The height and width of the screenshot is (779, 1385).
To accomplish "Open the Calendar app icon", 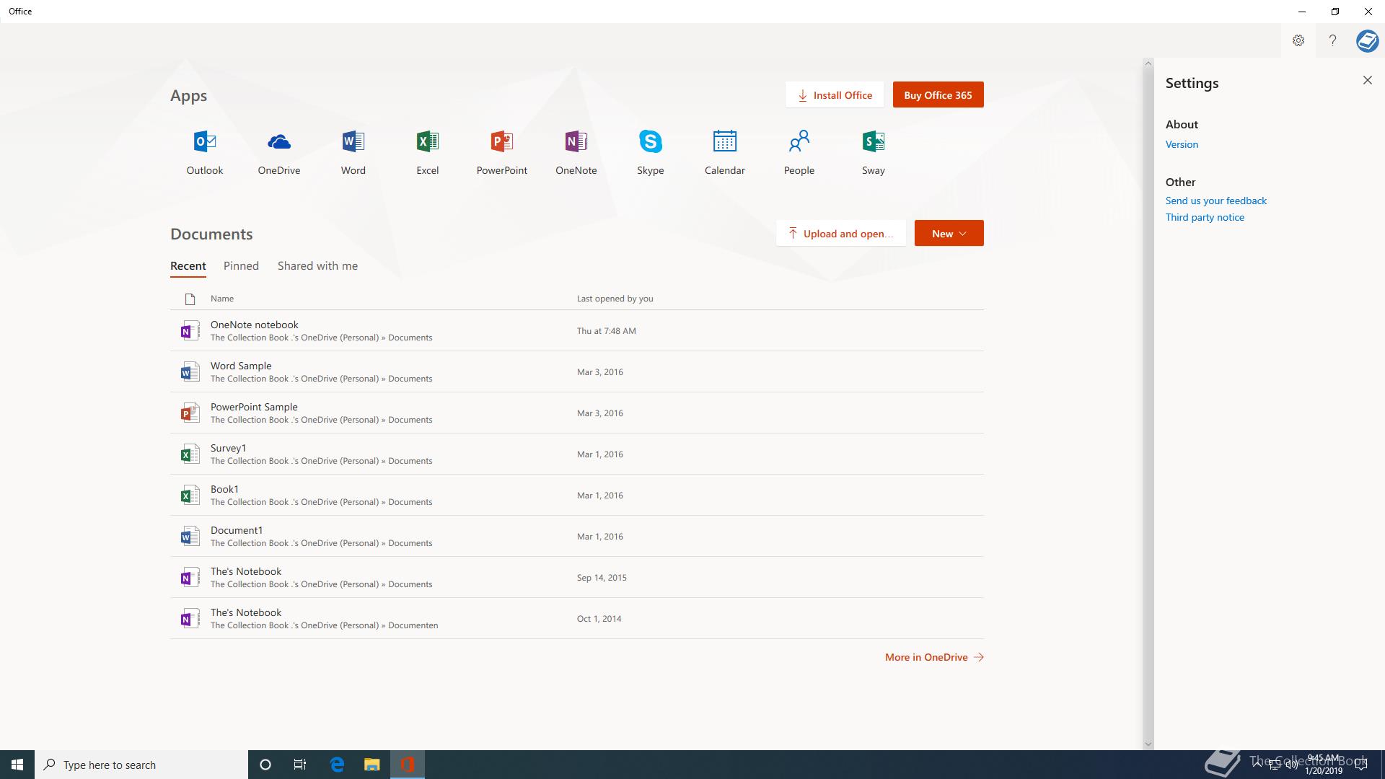I will click(x=725, y=141).
